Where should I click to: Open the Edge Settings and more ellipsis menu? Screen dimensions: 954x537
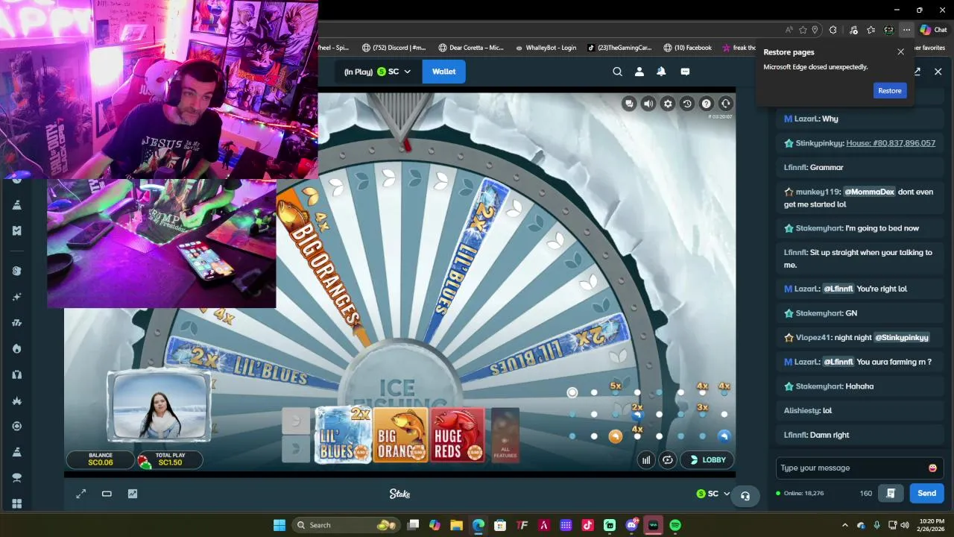906,30
